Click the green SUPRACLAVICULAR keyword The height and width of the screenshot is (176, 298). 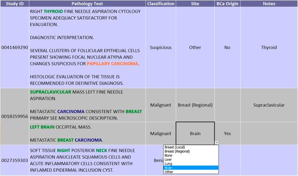(x=51, y=92)
